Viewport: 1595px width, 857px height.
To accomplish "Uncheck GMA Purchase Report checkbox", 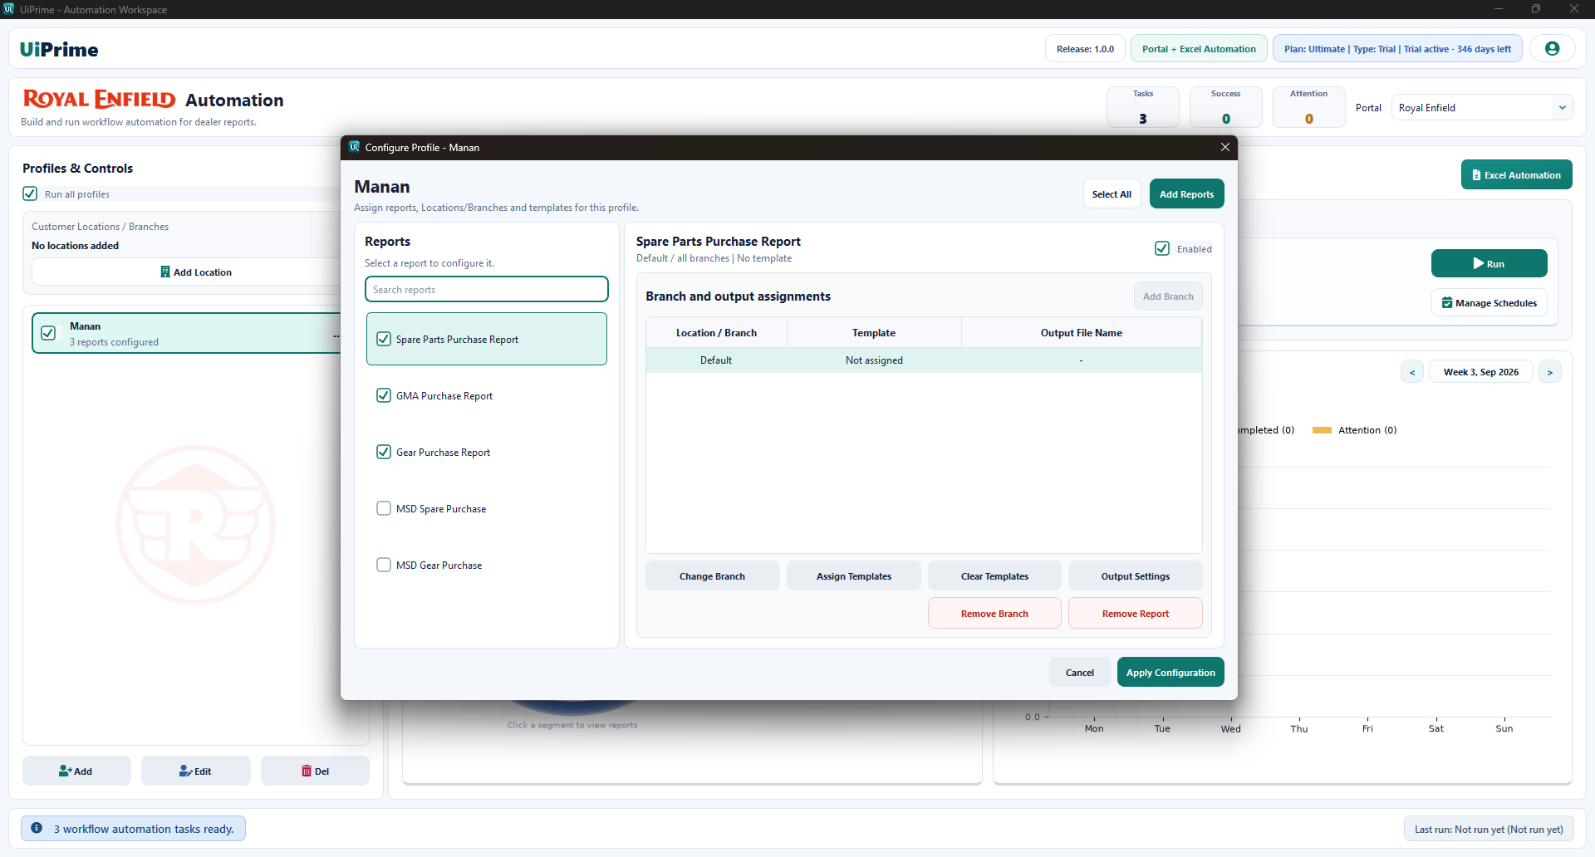I will pos(384,395).
